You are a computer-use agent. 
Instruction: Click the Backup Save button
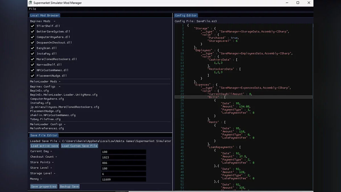tap(69, 187)
